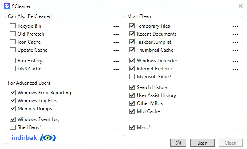Click the Recycle Bin size value dashes
This screenshot has height=149, width=247.
116,26
